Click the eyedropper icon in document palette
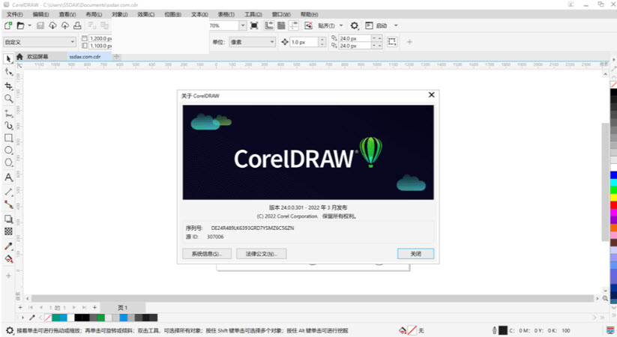The image size is (617, 337). pos(32,318)
